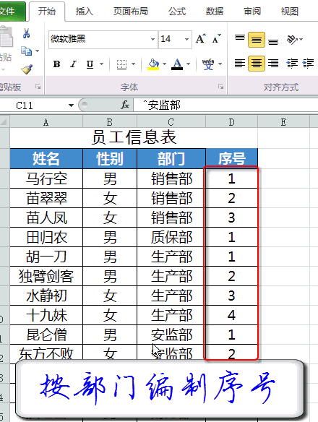Click the Insert Function fx icon
The width and height of the screenshot is (318, 422).
pyautogui.click(x=124, y=105)
